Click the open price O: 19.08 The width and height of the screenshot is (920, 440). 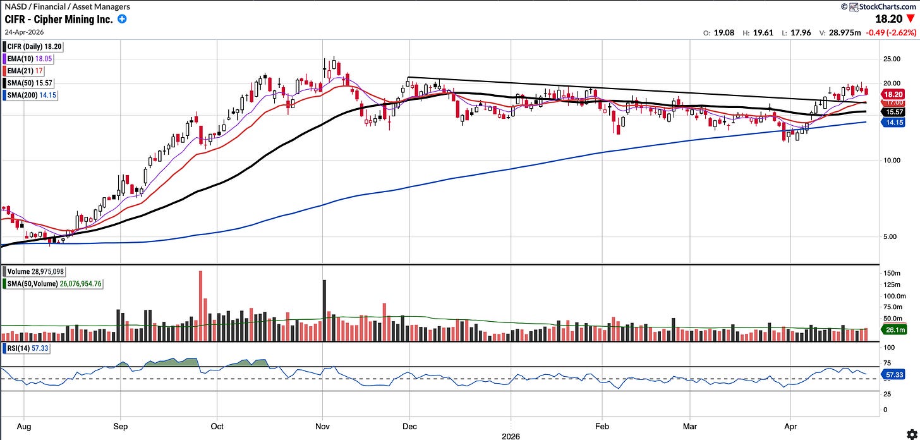point(719,32)
